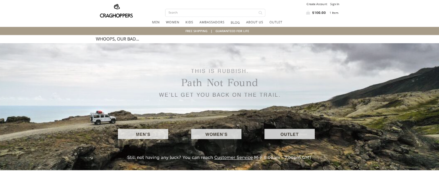Focus the Search input field

click(215, 13)
